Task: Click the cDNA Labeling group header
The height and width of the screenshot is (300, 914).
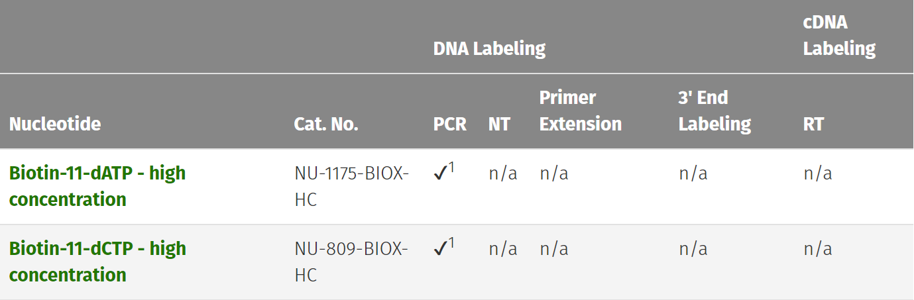Action: 839,35
